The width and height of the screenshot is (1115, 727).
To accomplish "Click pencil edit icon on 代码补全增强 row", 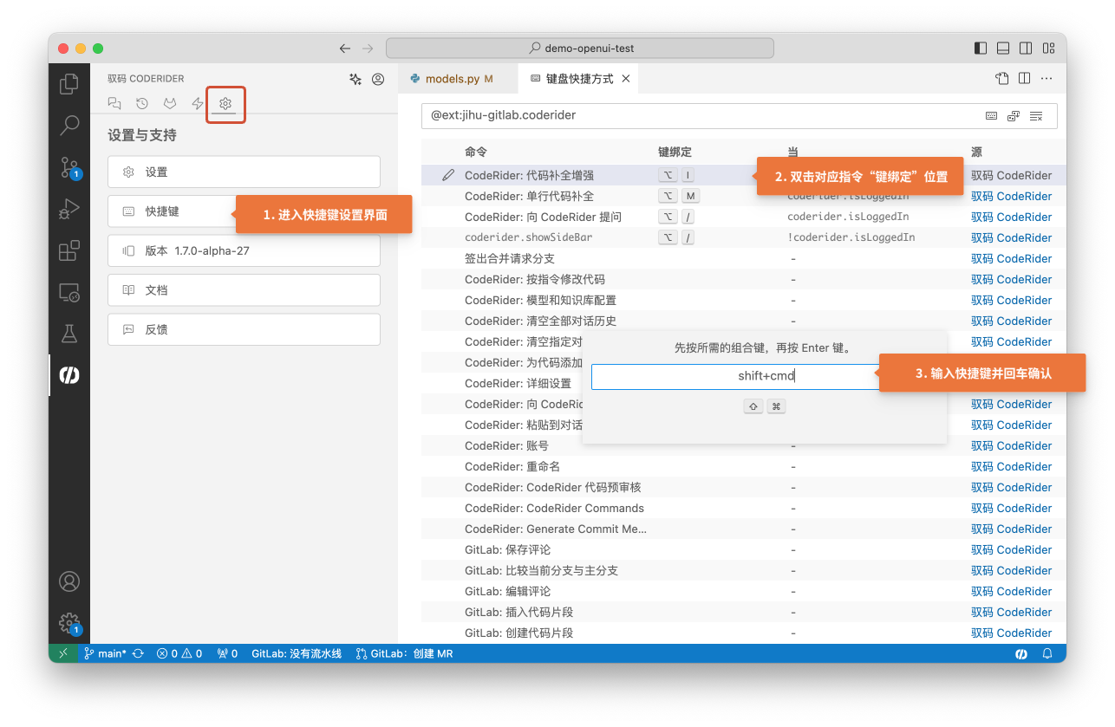I will pos(448,175).
